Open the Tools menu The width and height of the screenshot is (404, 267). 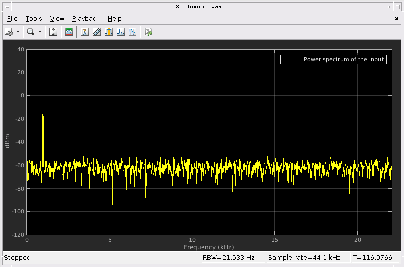tap(34, 19)
